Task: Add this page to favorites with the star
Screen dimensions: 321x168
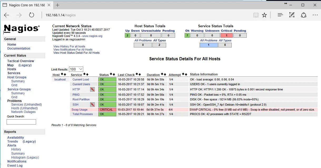Action: click(264, 15)
